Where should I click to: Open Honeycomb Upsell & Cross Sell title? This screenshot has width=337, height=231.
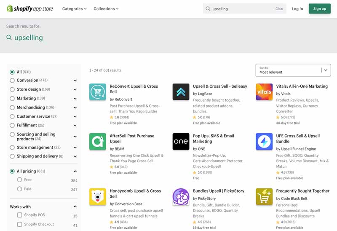coord(135,194)
